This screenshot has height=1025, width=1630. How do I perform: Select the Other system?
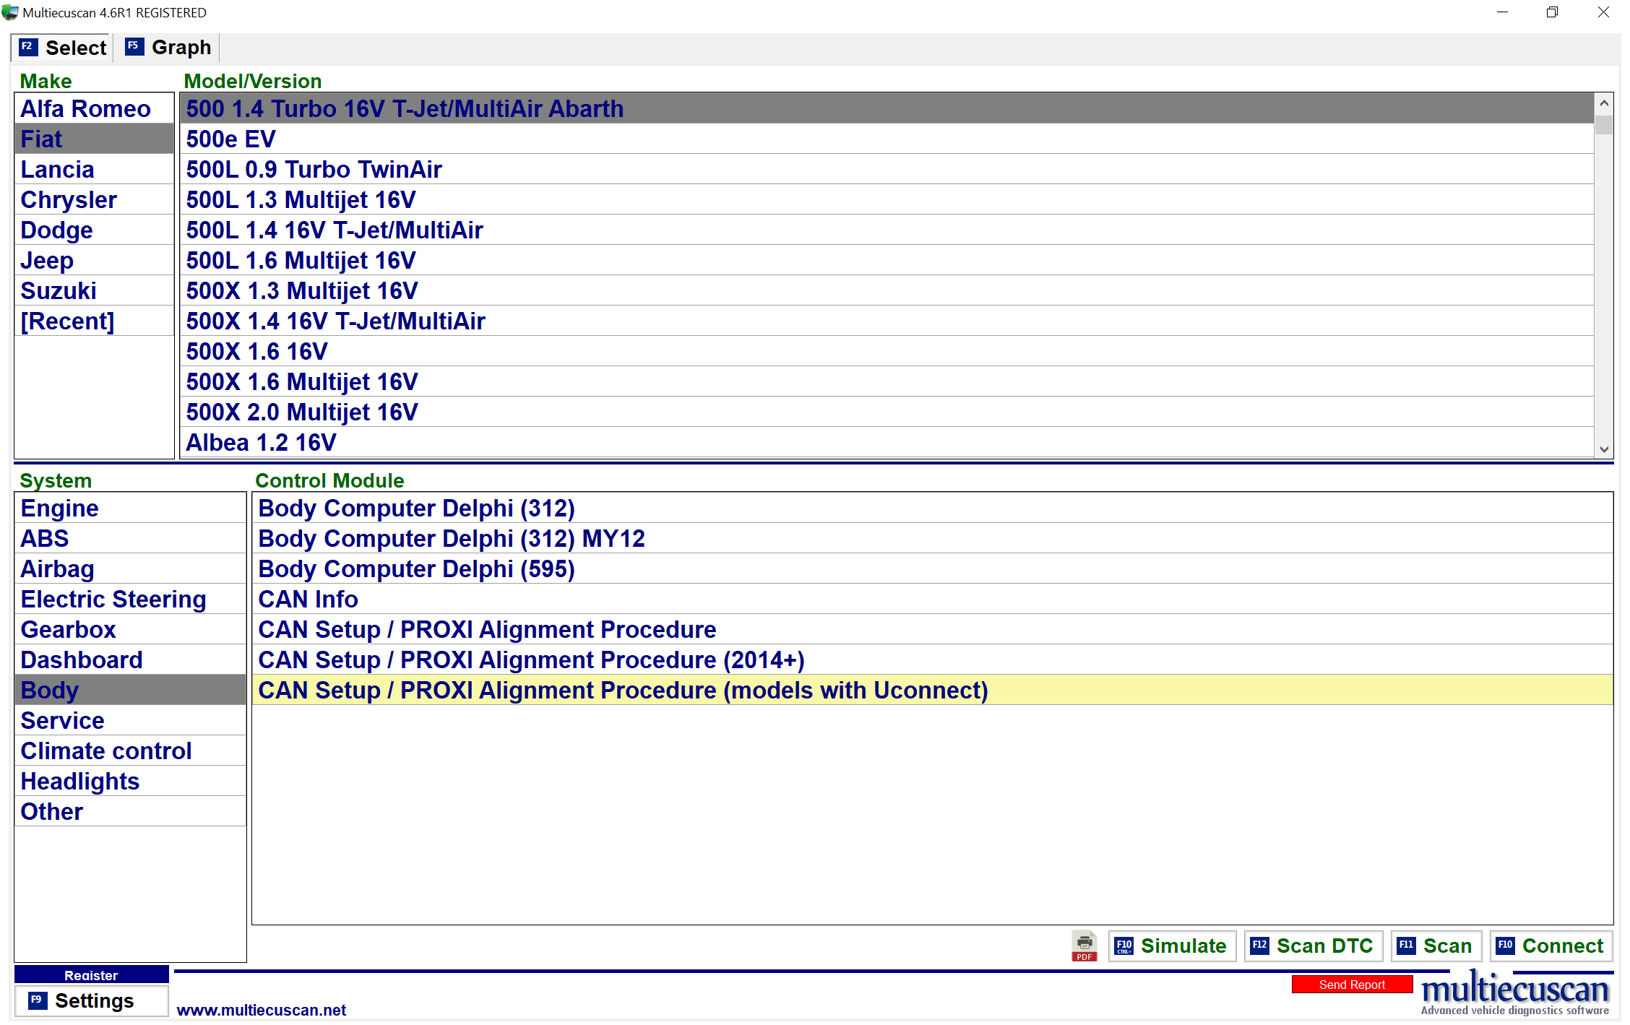[130, 811]
